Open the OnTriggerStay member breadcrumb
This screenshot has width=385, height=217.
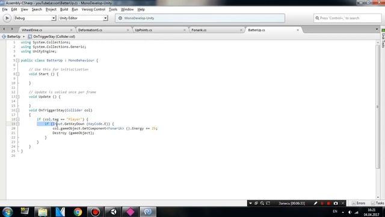51,36
